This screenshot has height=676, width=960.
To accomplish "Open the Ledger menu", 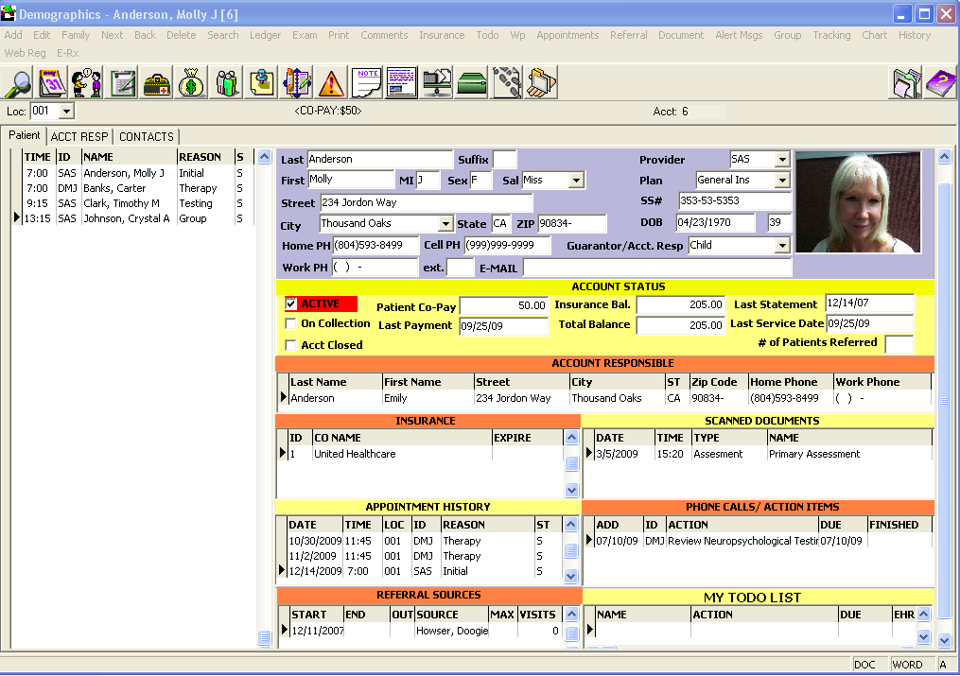I will coord(265,35).
